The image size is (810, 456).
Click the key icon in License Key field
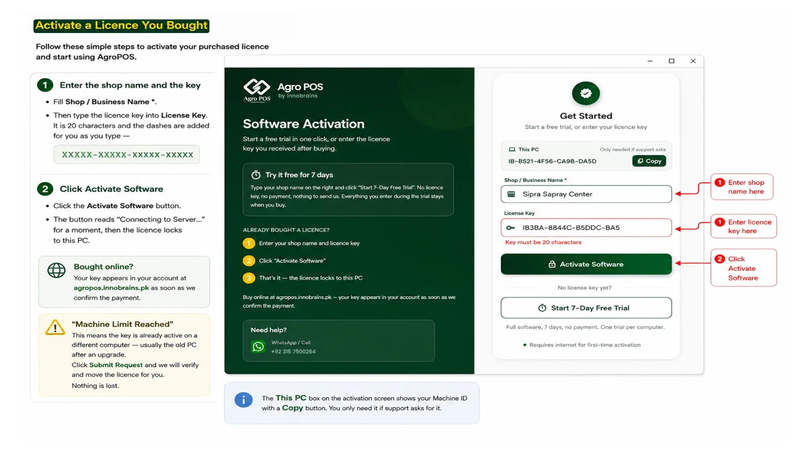click(x=511, y=227)
